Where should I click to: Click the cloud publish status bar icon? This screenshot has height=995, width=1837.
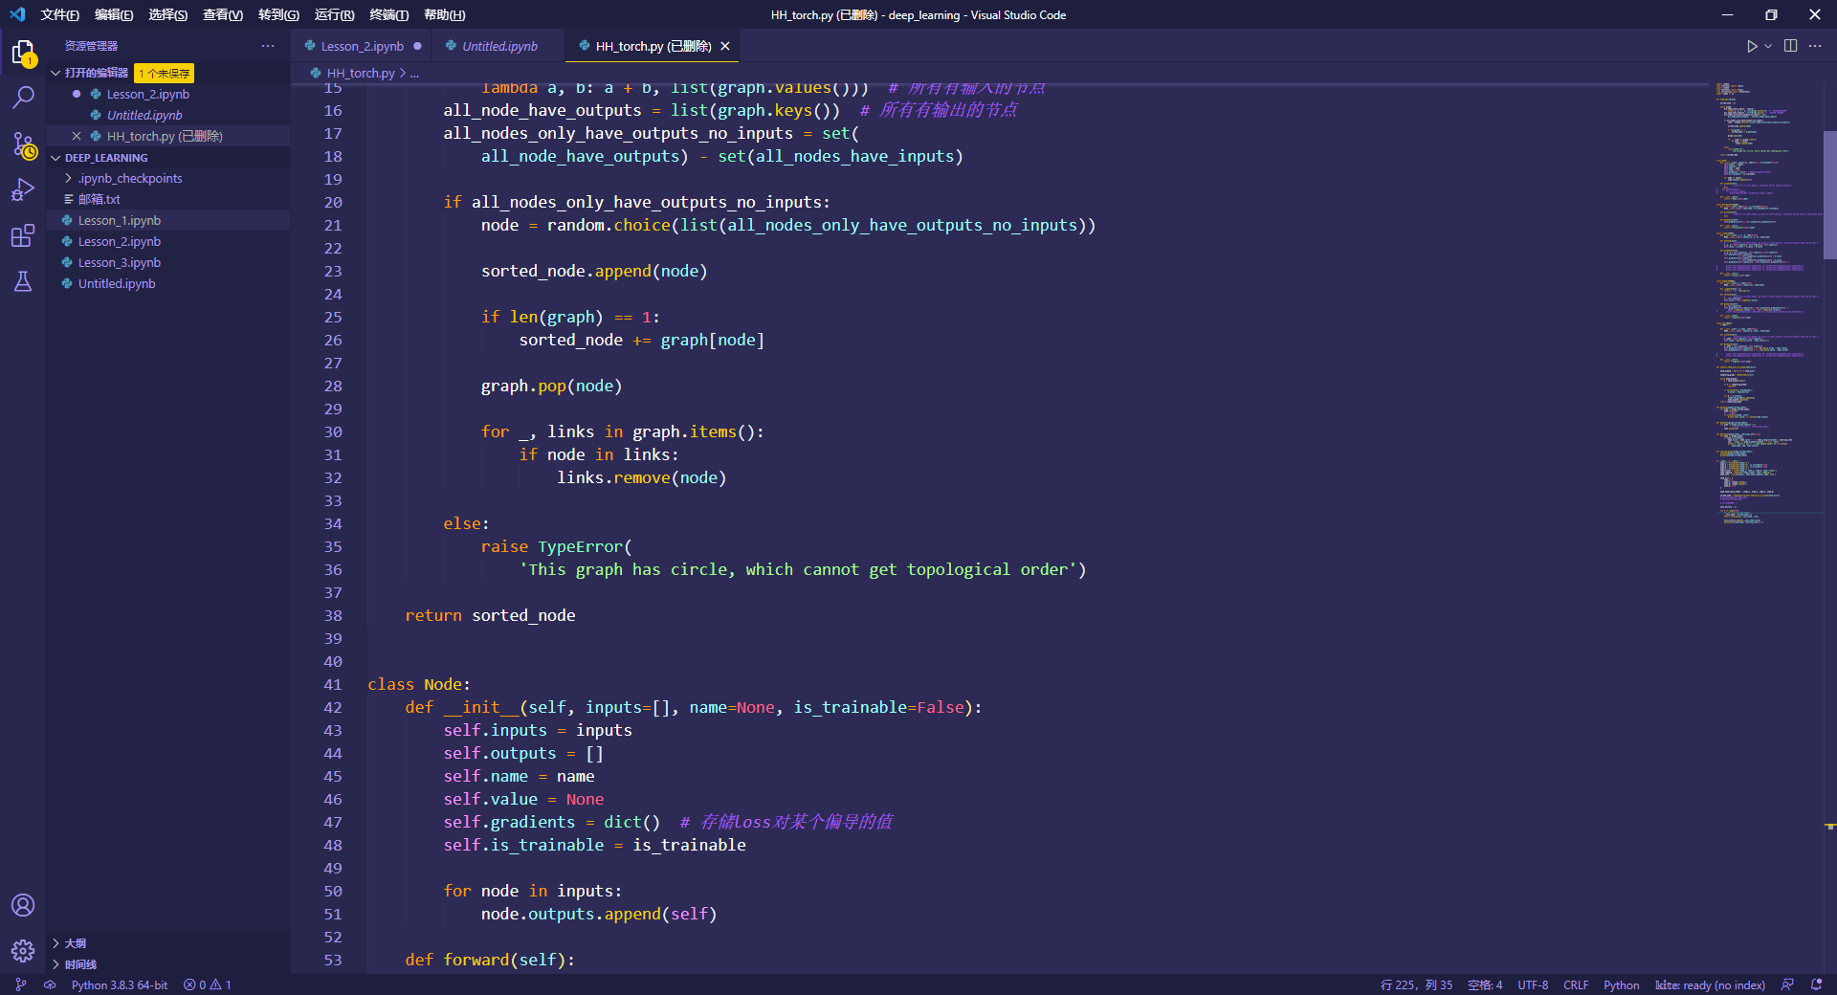(50, 984)
